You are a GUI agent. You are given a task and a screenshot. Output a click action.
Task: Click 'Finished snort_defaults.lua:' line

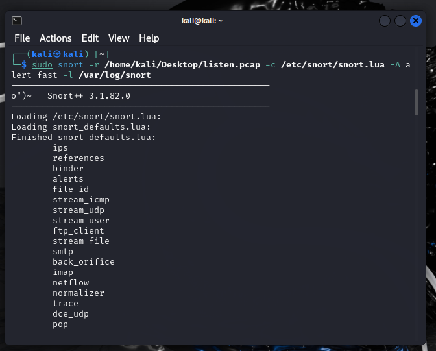84,138
